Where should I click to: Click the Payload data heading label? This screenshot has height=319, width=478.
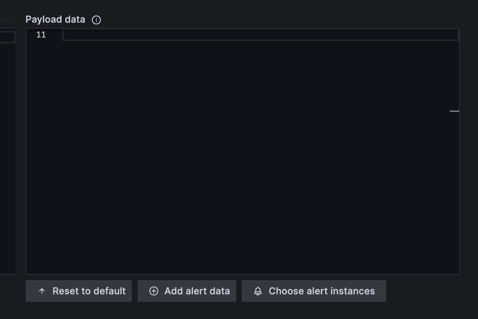click(x=55, y=19)
